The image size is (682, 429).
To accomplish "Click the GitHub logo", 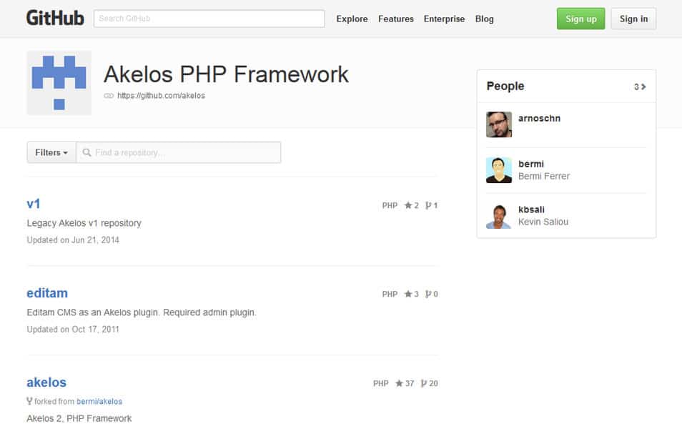I will tap(55, 19).
